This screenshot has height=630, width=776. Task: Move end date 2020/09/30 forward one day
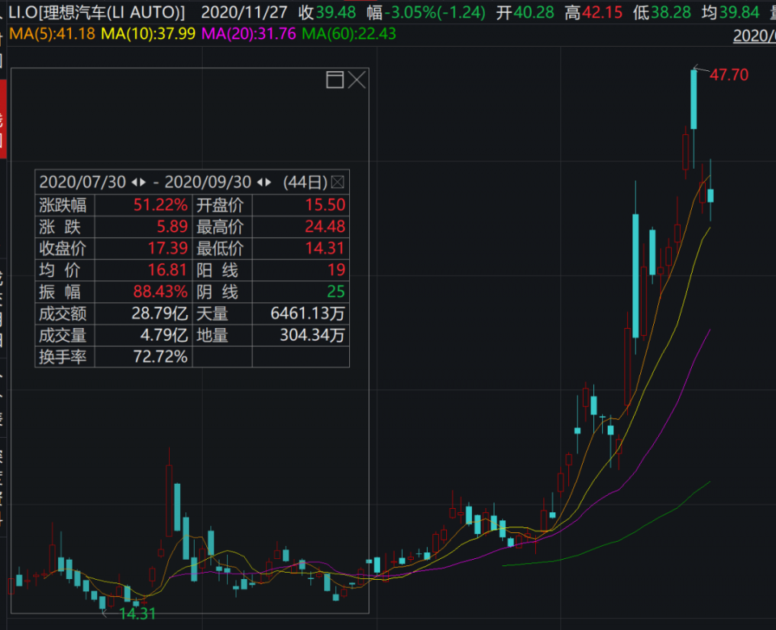pyautogui.click(x=268, y=182)
